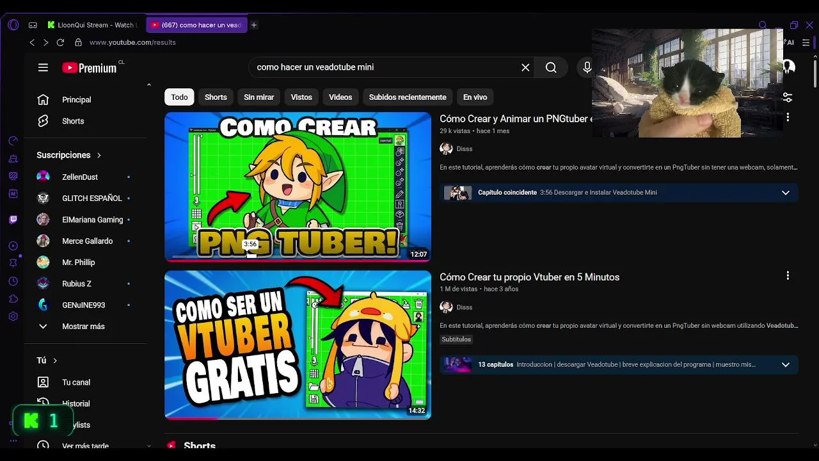Go back in the browser
The image size is (819, 461).
(32, 42)
